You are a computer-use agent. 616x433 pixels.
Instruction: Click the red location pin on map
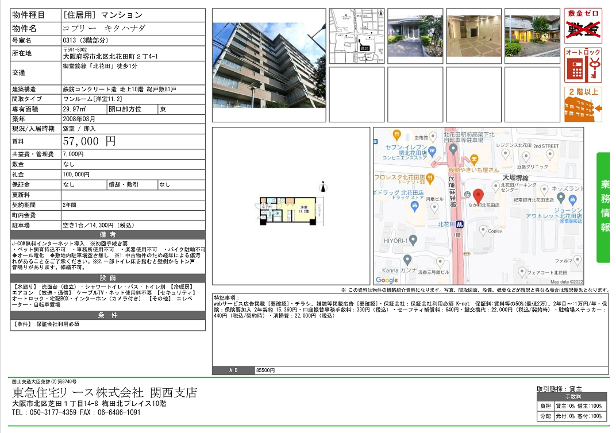478,195
